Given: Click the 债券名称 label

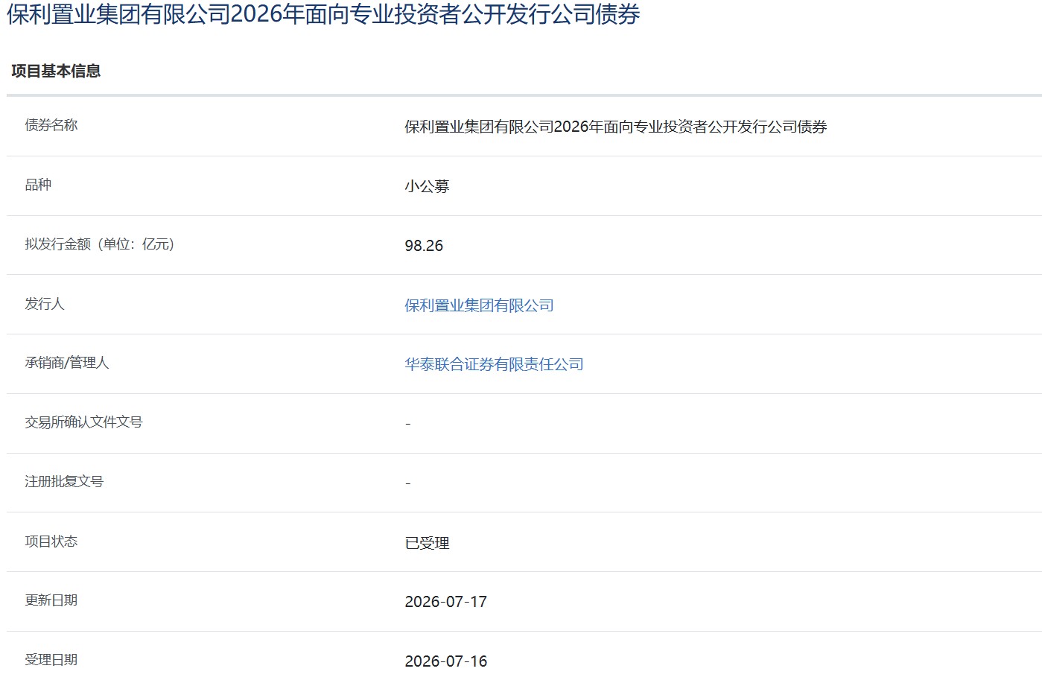Looking at the screenshot, I should (x=51, y=125).
